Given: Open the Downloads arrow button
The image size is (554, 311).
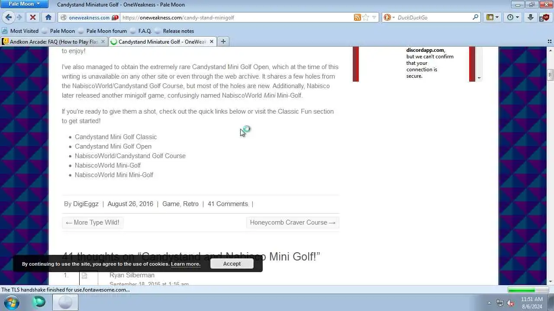Looking at the screenshot, I should coord(531,17).
